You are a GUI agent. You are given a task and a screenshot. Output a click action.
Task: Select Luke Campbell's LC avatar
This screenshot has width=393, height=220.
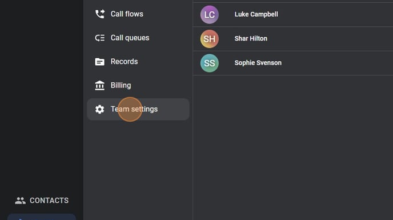[210, 14]
